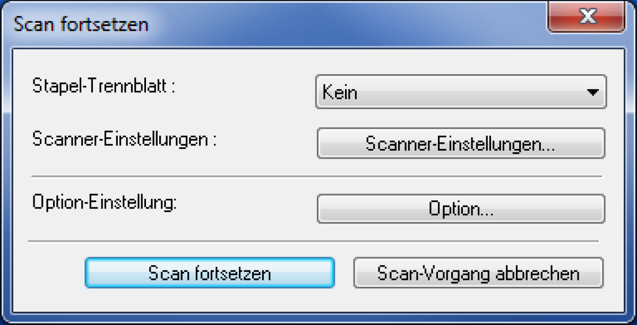The width and height of the screenshot is (637, 325).
Task: Abort the scan process using abbrechen
Action: (x=478, y=273)
